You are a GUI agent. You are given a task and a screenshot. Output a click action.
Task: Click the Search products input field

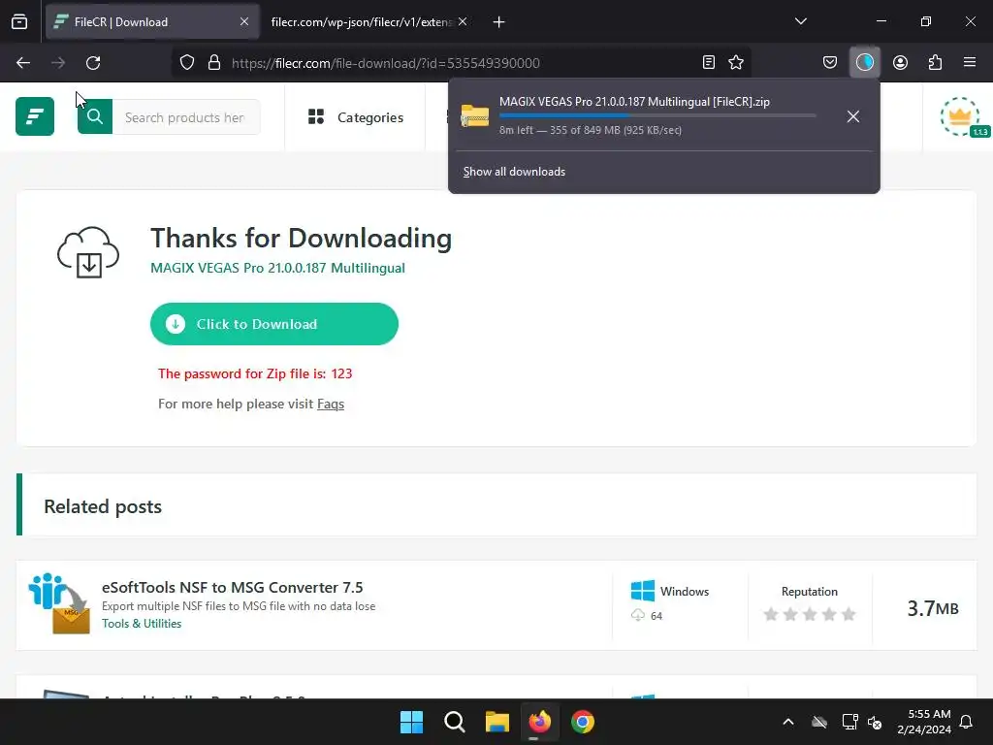(186, 117)
